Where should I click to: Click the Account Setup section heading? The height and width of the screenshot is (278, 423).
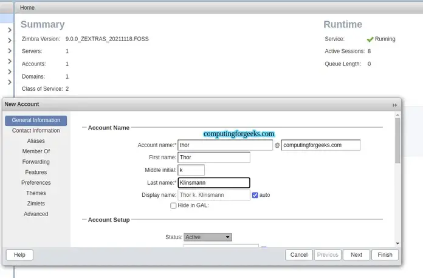point(109,220)
